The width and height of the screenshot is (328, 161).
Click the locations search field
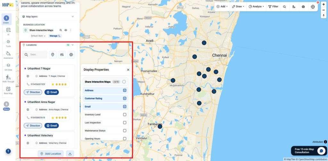(35, 55)
